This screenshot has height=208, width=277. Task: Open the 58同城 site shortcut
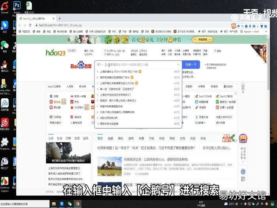pos(55,117)
